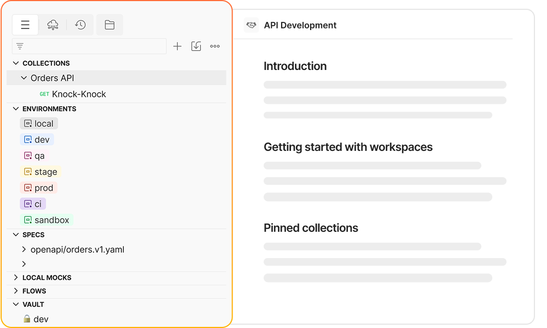
Task: Click the plus icon to add new
Action: 177,46
